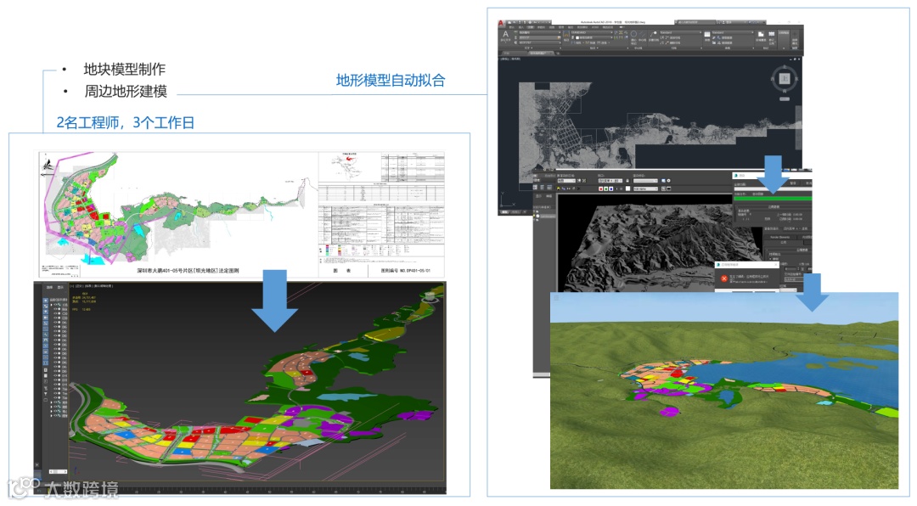Open Environment dialog icon in render window
Viewport: 917px width, 506px height.
coord(668,181)
